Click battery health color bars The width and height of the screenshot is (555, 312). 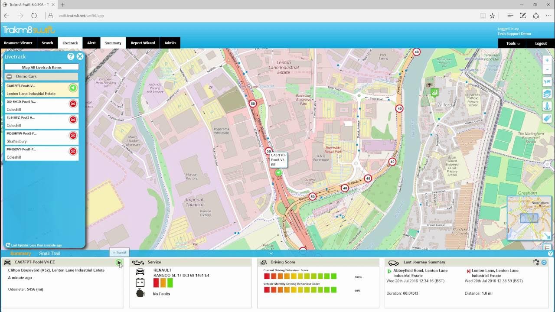[x=163, y=283]
